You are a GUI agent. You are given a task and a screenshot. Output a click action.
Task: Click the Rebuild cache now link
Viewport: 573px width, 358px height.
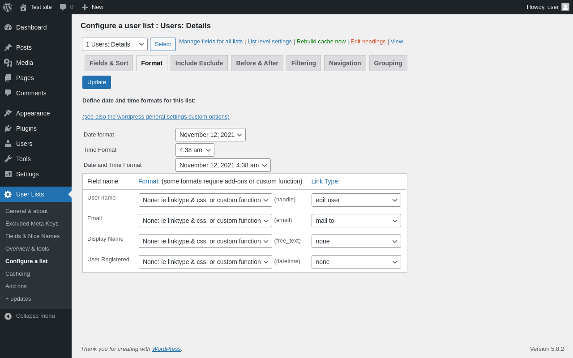(x=321, y=42)
